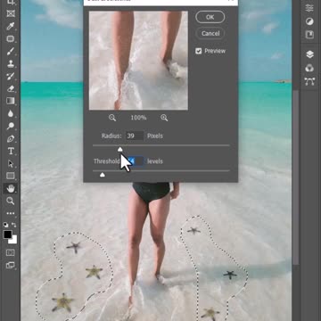The width and height of the screenshot is (321, 321).
Task: Select the Rectangle shape tool
Action: (11, 176)
